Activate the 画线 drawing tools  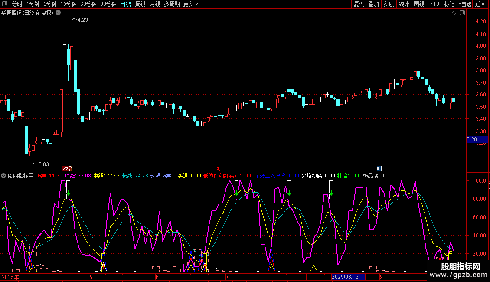(419, 4)
